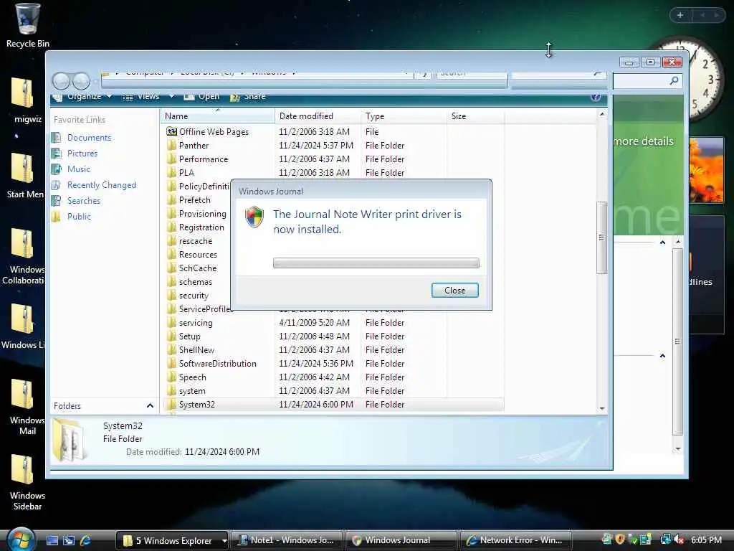Open the Organize menu in Explorer

83,97
